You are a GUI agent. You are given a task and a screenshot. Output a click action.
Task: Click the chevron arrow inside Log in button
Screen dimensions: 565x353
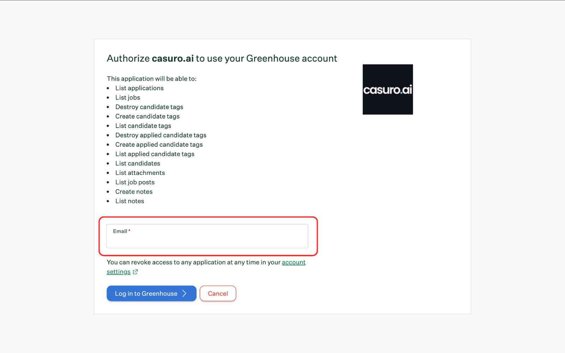click(184, 293)
